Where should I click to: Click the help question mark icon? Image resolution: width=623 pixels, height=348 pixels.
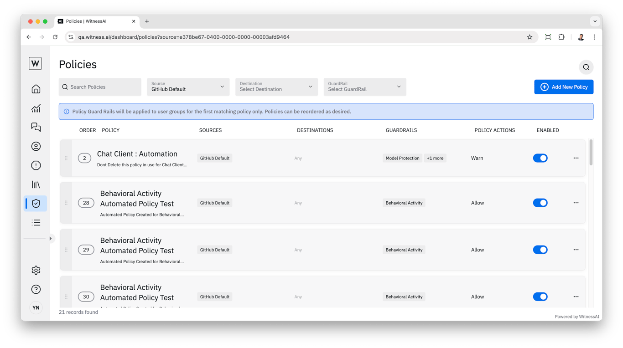[x=36, y=289]
